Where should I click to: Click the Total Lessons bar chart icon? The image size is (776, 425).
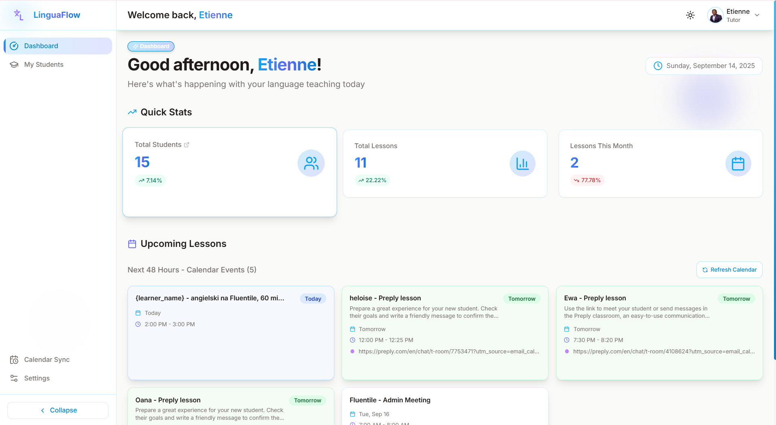point(523,164)
